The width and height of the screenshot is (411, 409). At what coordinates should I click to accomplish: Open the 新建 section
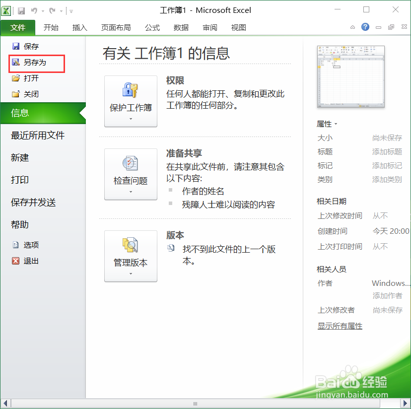pyautogui.click(x=20, y=157)
